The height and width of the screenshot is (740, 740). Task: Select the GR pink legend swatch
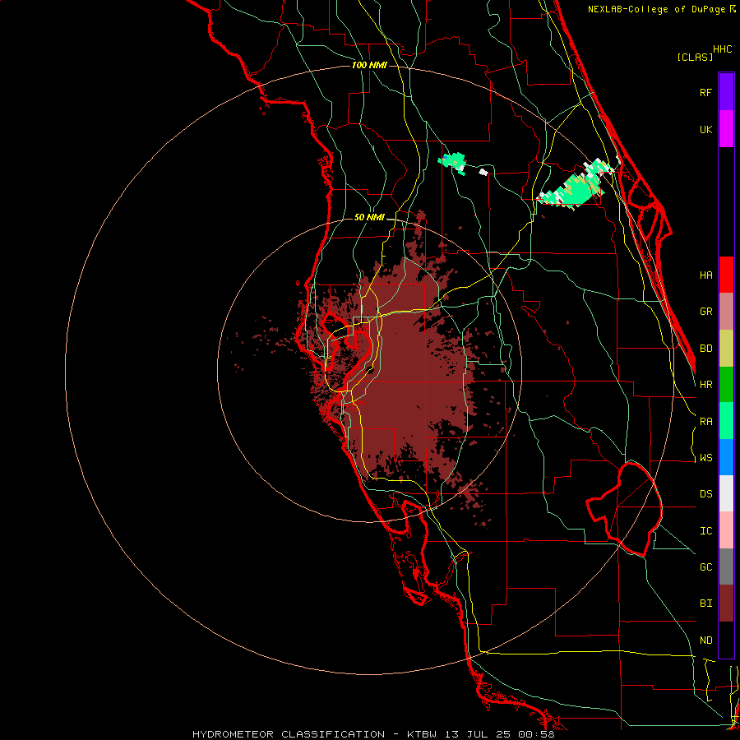(726, 312)
